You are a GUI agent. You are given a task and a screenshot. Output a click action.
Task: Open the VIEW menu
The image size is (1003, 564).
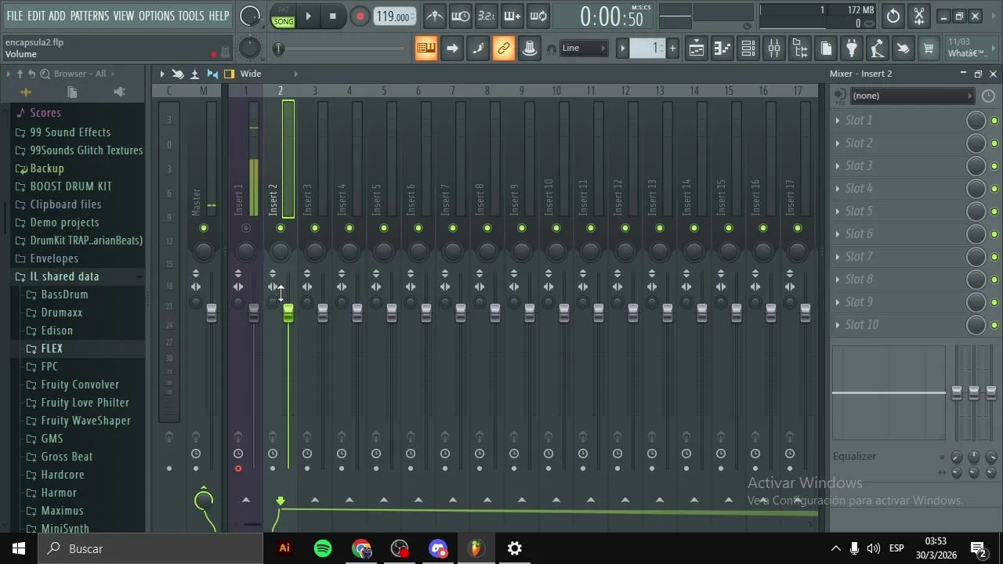123,16
